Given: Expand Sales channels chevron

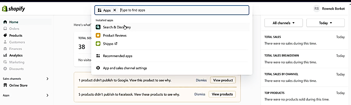Looking at the screenshot, I should click(47, 79).
